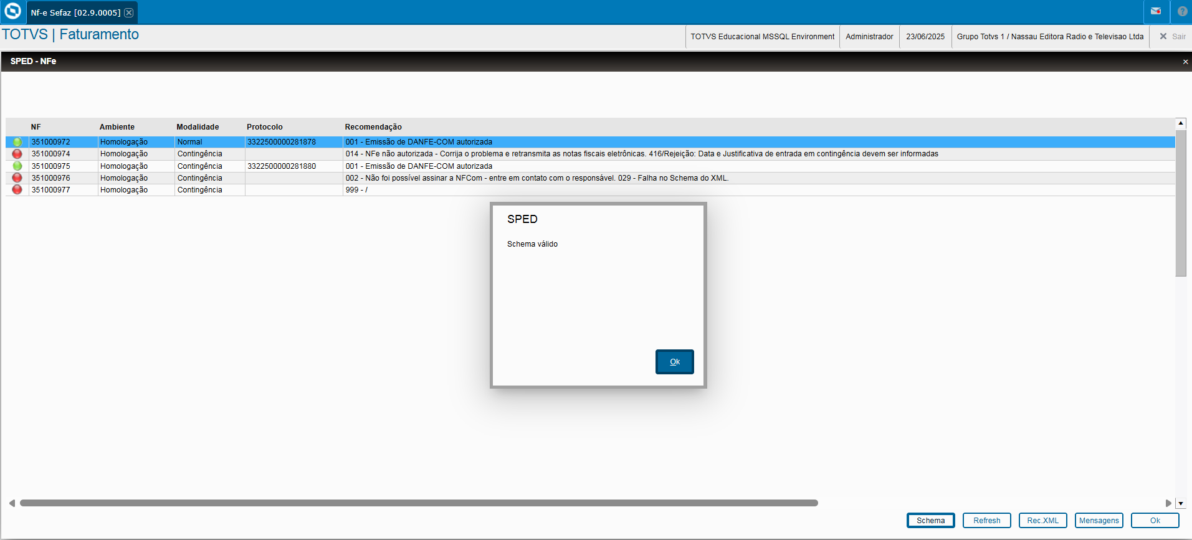This screenshot has width=1192, height=540.
Task: Click the horizontal scrollbar thumb
Action: (x=419, y=503)
